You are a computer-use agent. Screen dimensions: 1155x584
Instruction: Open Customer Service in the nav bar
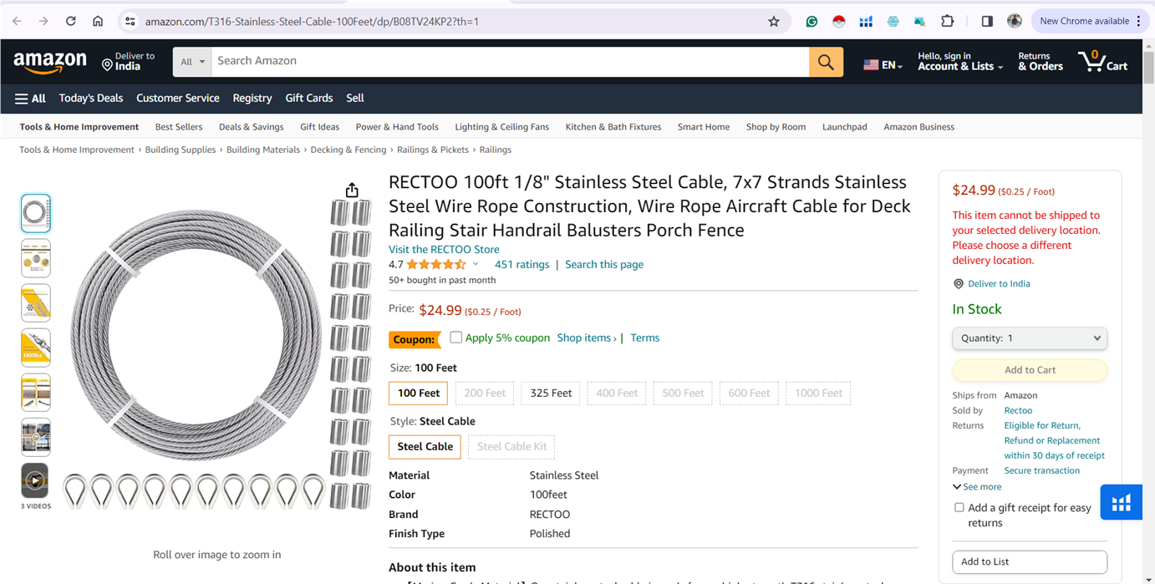[x=178, y=99]
